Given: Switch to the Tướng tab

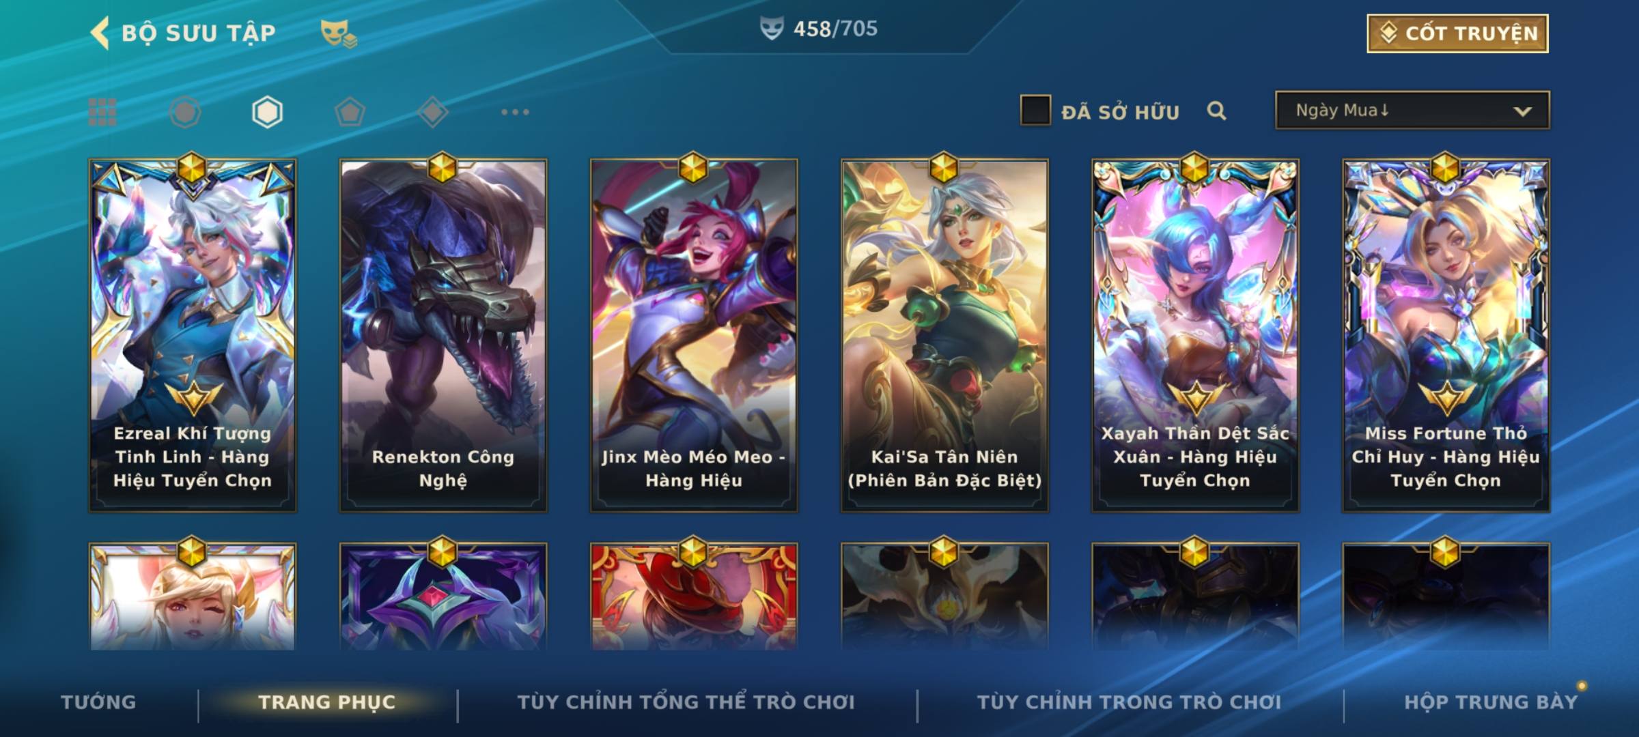Looking at the screenshot, I should click(98, 702).
